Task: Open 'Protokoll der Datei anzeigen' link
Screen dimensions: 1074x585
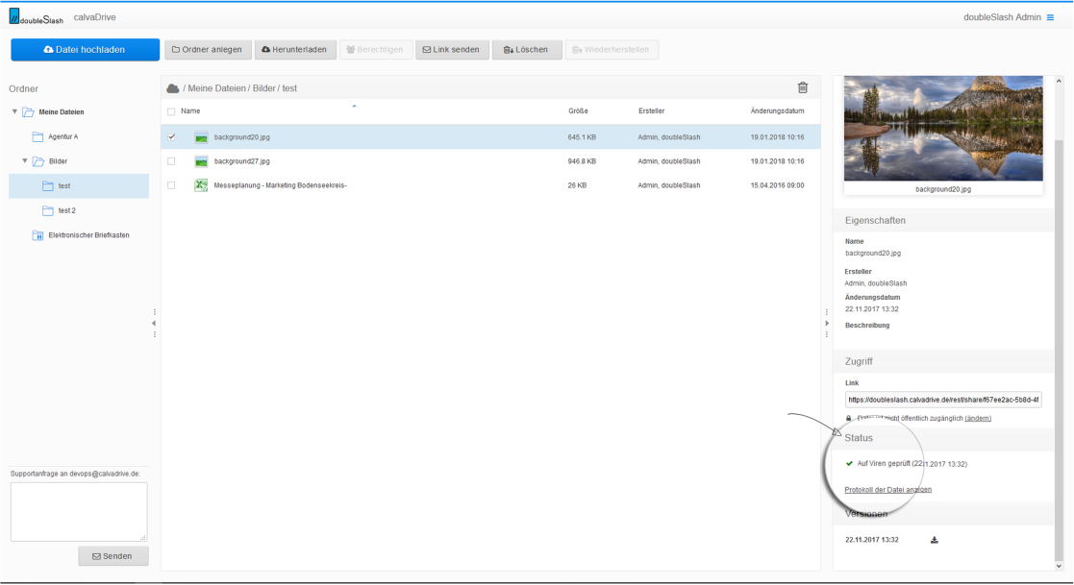Action: [x=887, y=489]
